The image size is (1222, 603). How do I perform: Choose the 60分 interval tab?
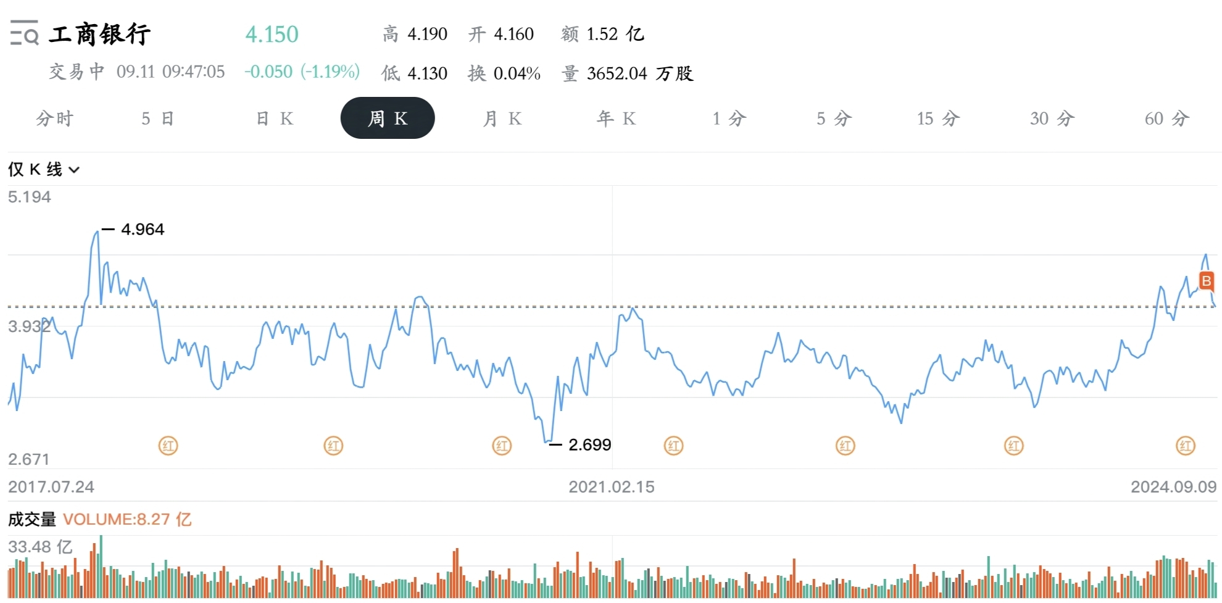[x=1166, y=119]
